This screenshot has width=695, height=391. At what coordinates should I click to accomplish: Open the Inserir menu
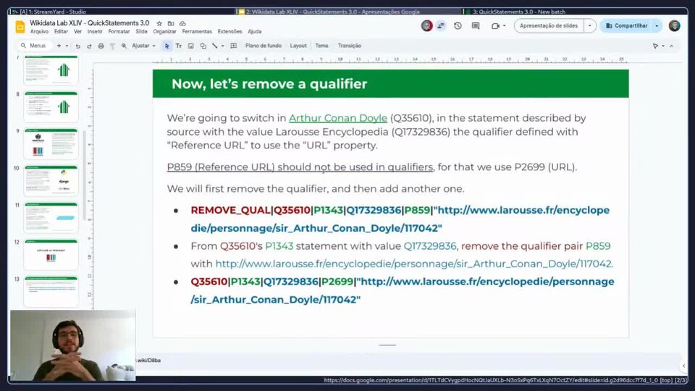tap(94, 31)
